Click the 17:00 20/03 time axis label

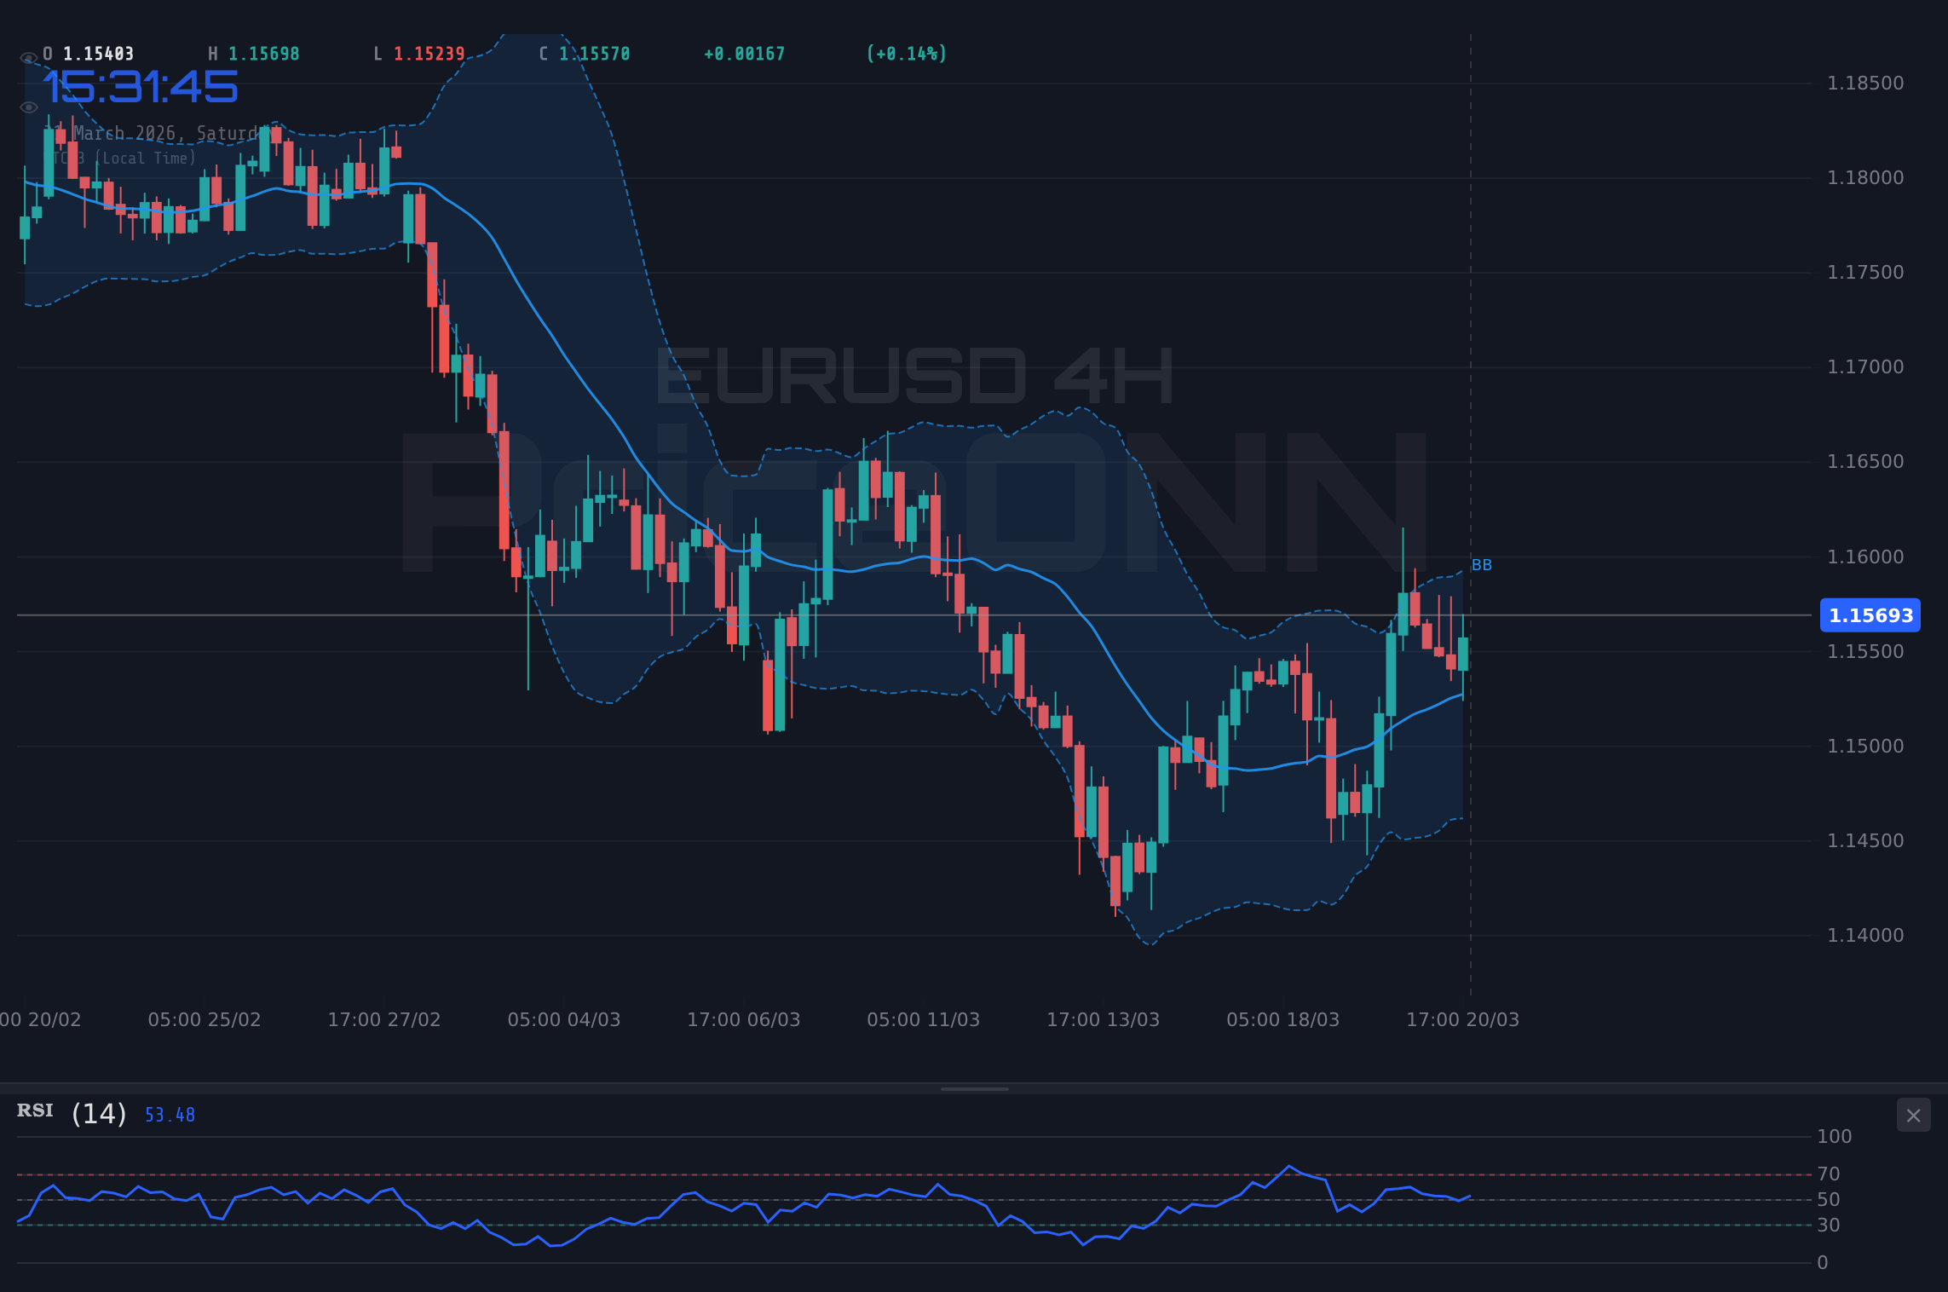coord(1464,1018)
